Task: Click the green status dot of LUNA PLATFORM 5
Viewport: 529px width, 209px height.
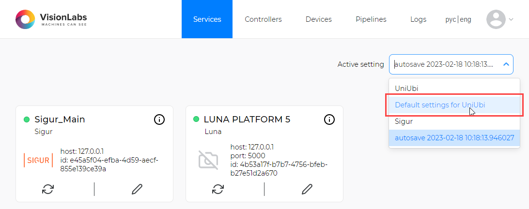Action: click(196, 119)
